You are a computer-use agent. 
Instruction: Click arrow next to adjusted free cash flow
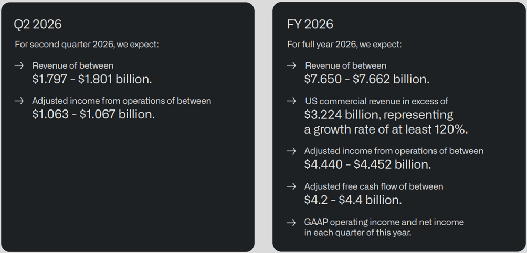click(291, 186)
